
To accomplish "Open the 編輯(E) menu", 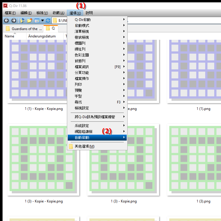I will [26, 13].
